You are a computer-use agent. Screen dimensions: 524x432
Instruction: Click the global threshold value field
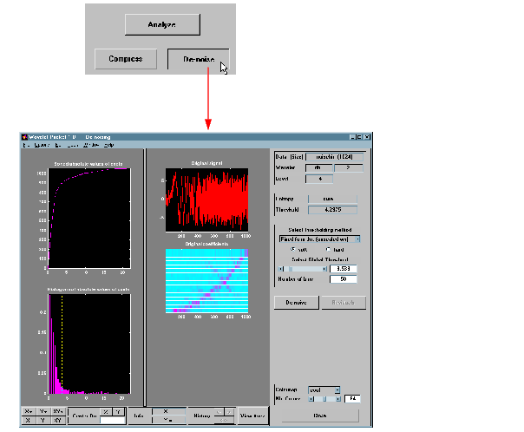click(x=344, y=269)
